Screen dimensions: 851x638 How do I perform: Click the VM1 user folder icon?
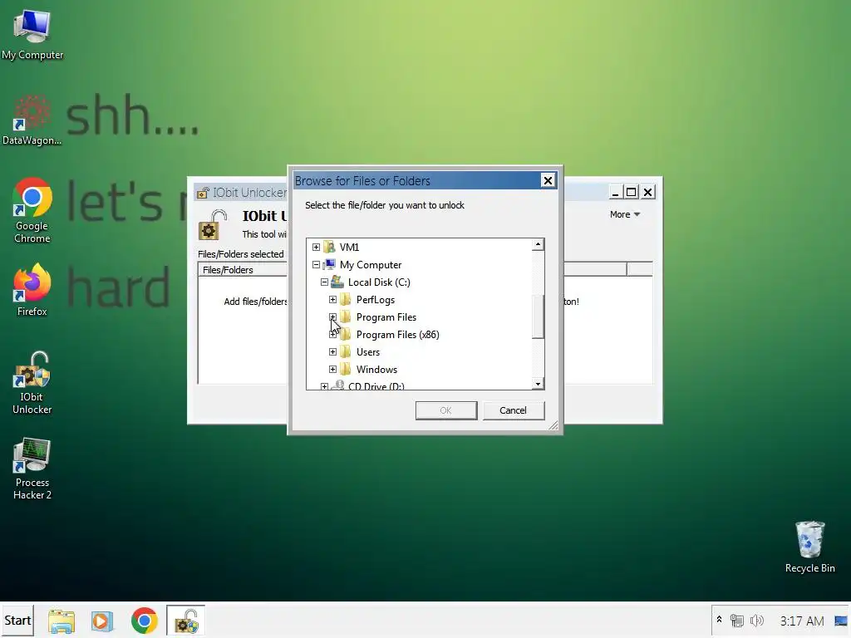(x=329, y=248)
